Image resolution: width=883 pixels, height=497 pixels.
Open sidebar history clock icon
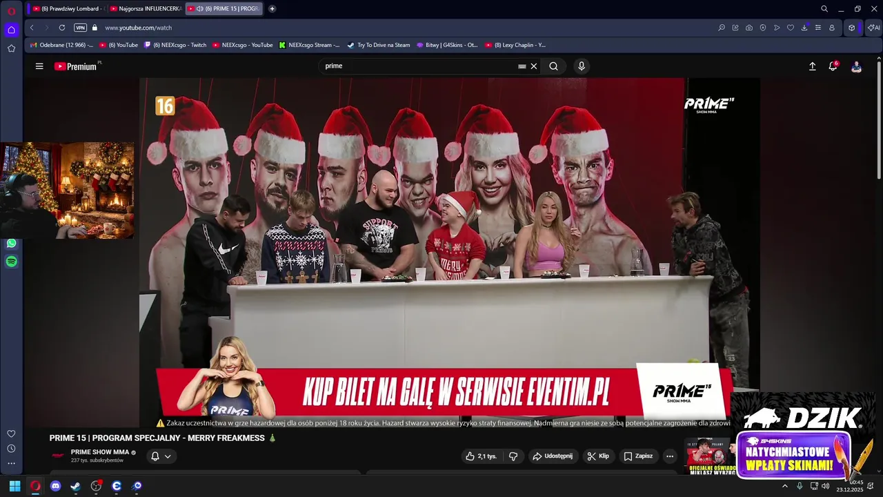point(11,449)
